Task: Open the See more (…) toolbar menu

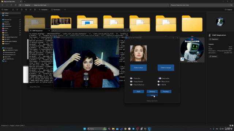Action: 65,9
